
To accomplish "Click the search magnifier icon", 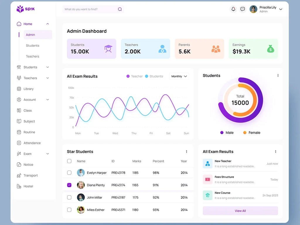I will coord(120,9).
